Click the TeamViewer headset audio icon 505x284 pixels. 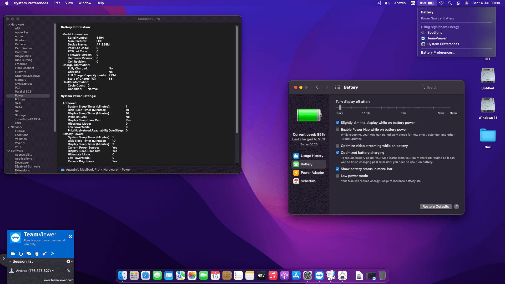point(21,254)
